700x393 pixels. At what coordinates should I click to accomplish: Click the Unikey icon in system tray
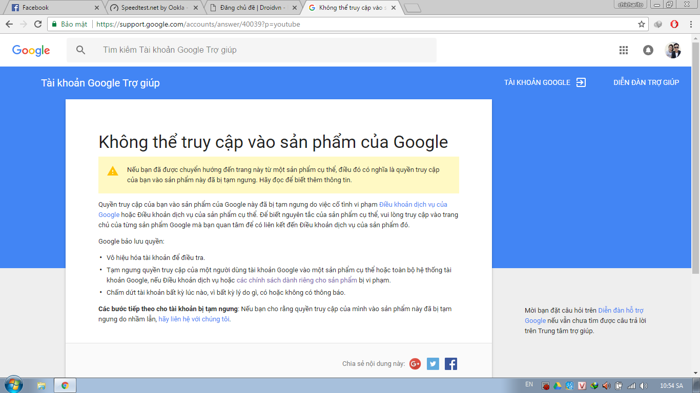click(x=582, y=386)
